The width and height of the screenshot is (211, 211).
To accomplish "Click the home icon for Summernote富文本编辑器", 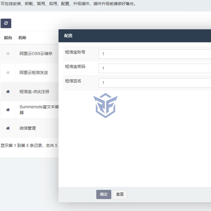I will [x=8, y=110].
